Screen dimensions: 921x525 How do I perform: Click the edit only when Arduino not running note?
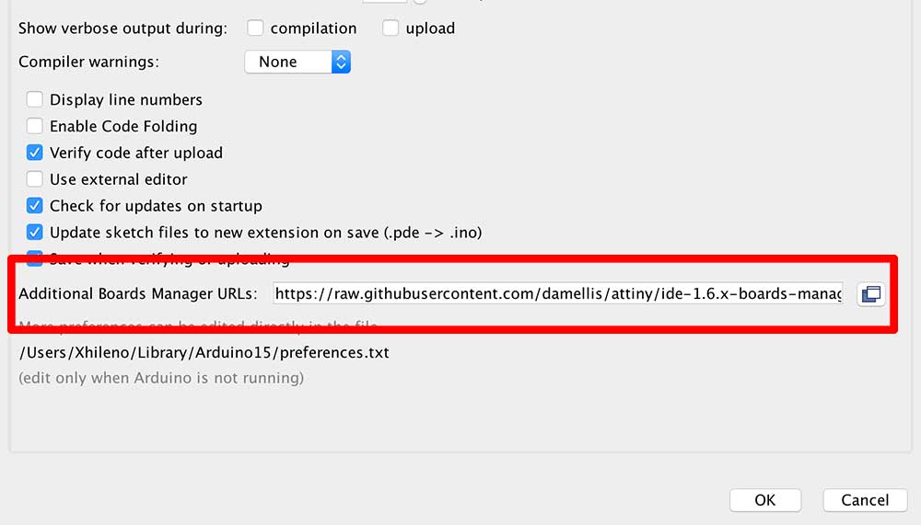coord(161,378)
